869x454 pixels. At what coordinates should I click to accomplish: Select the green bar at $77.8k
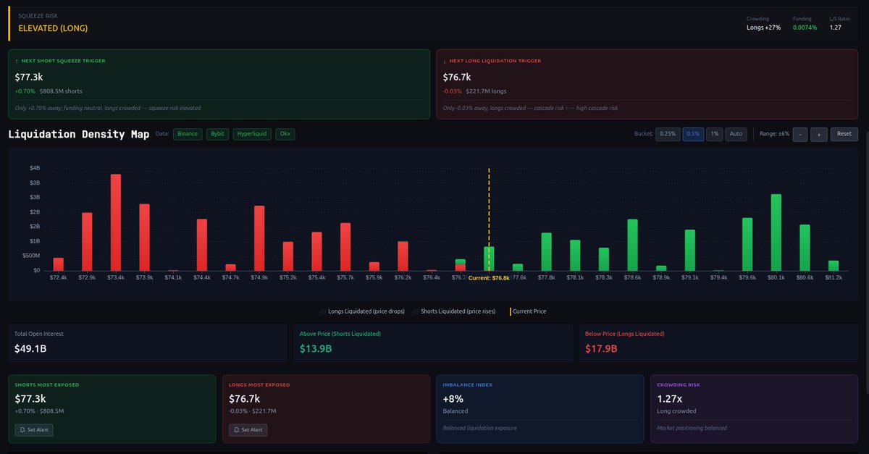546,251
